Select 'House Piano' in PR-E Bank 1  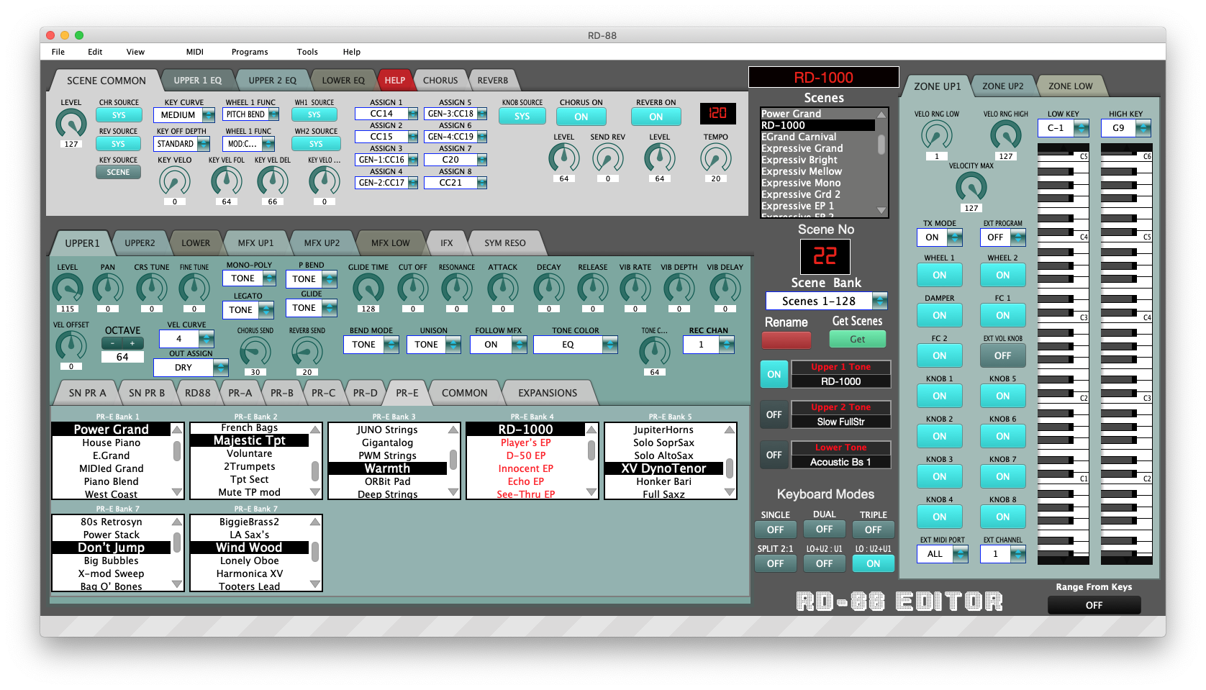point(112,443)
